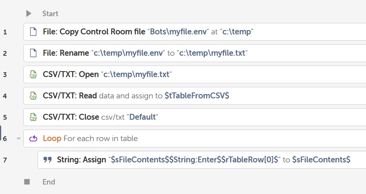Click the CSV icon on the Open step

[34, 74]
